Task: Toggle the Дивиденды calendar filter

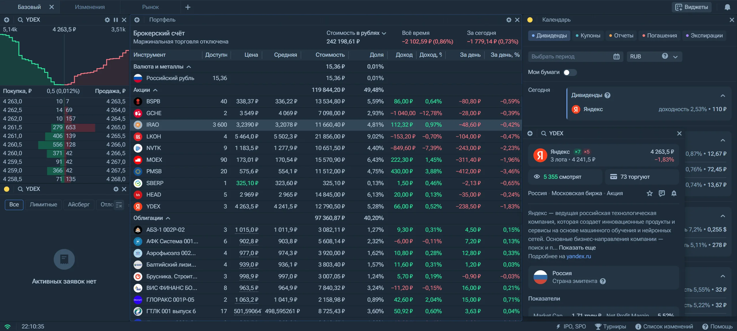Action: 549,36
